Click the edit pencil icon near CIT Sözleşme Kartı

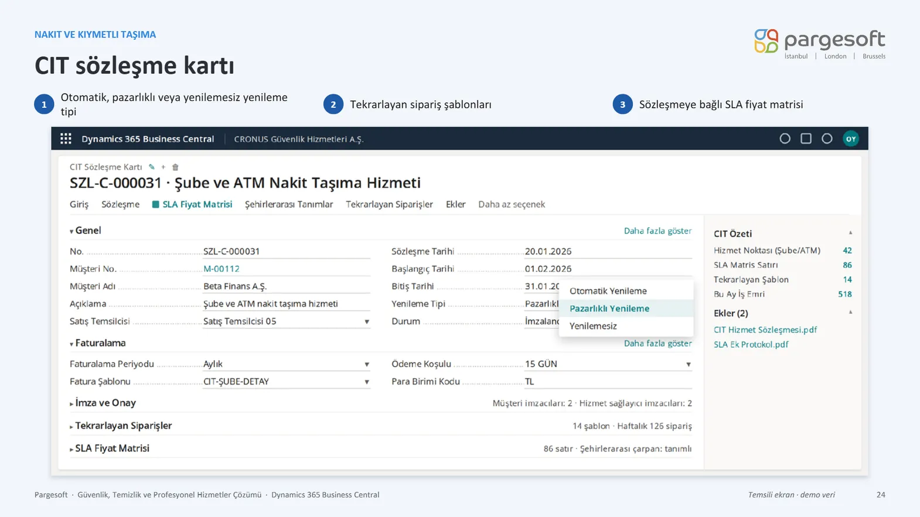(152, 167)
